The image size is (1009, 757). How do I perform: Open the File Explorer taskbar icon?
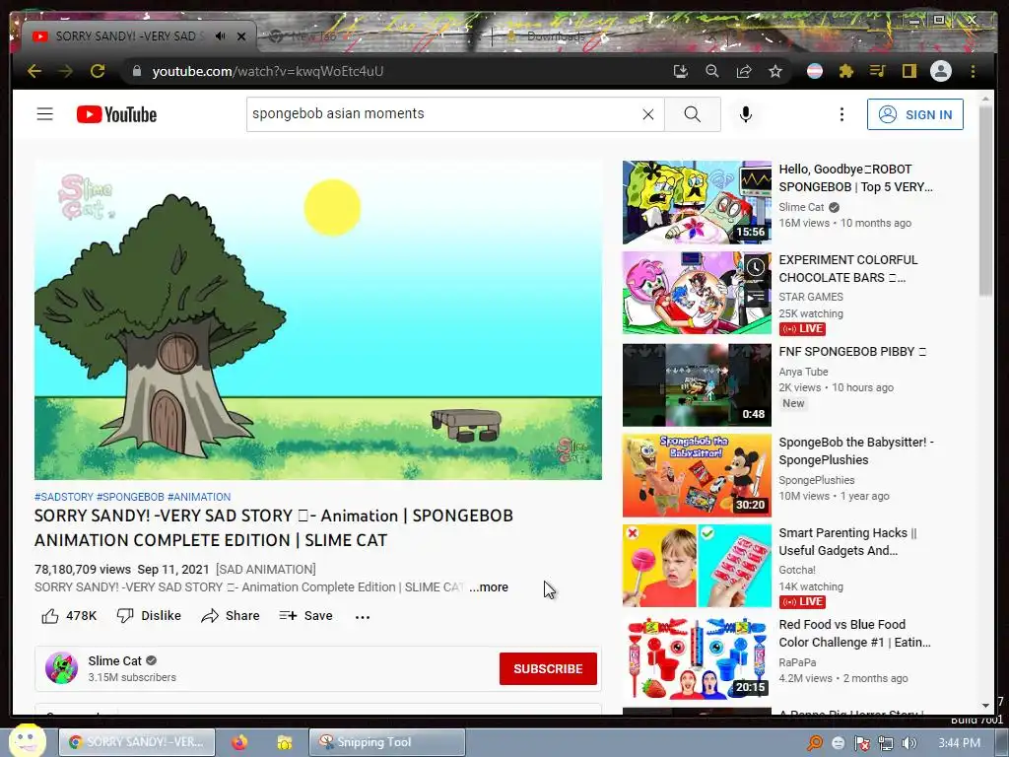[x=284, y=742]
